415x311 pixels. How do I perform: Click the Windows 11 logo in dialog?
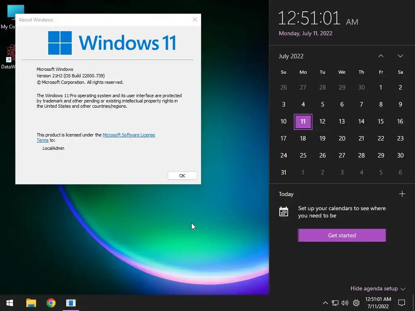[x=112, y=43]
